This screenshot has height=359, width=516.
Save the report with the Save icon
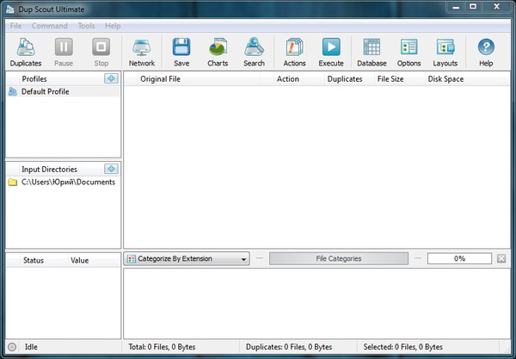[x=181, y=52]
